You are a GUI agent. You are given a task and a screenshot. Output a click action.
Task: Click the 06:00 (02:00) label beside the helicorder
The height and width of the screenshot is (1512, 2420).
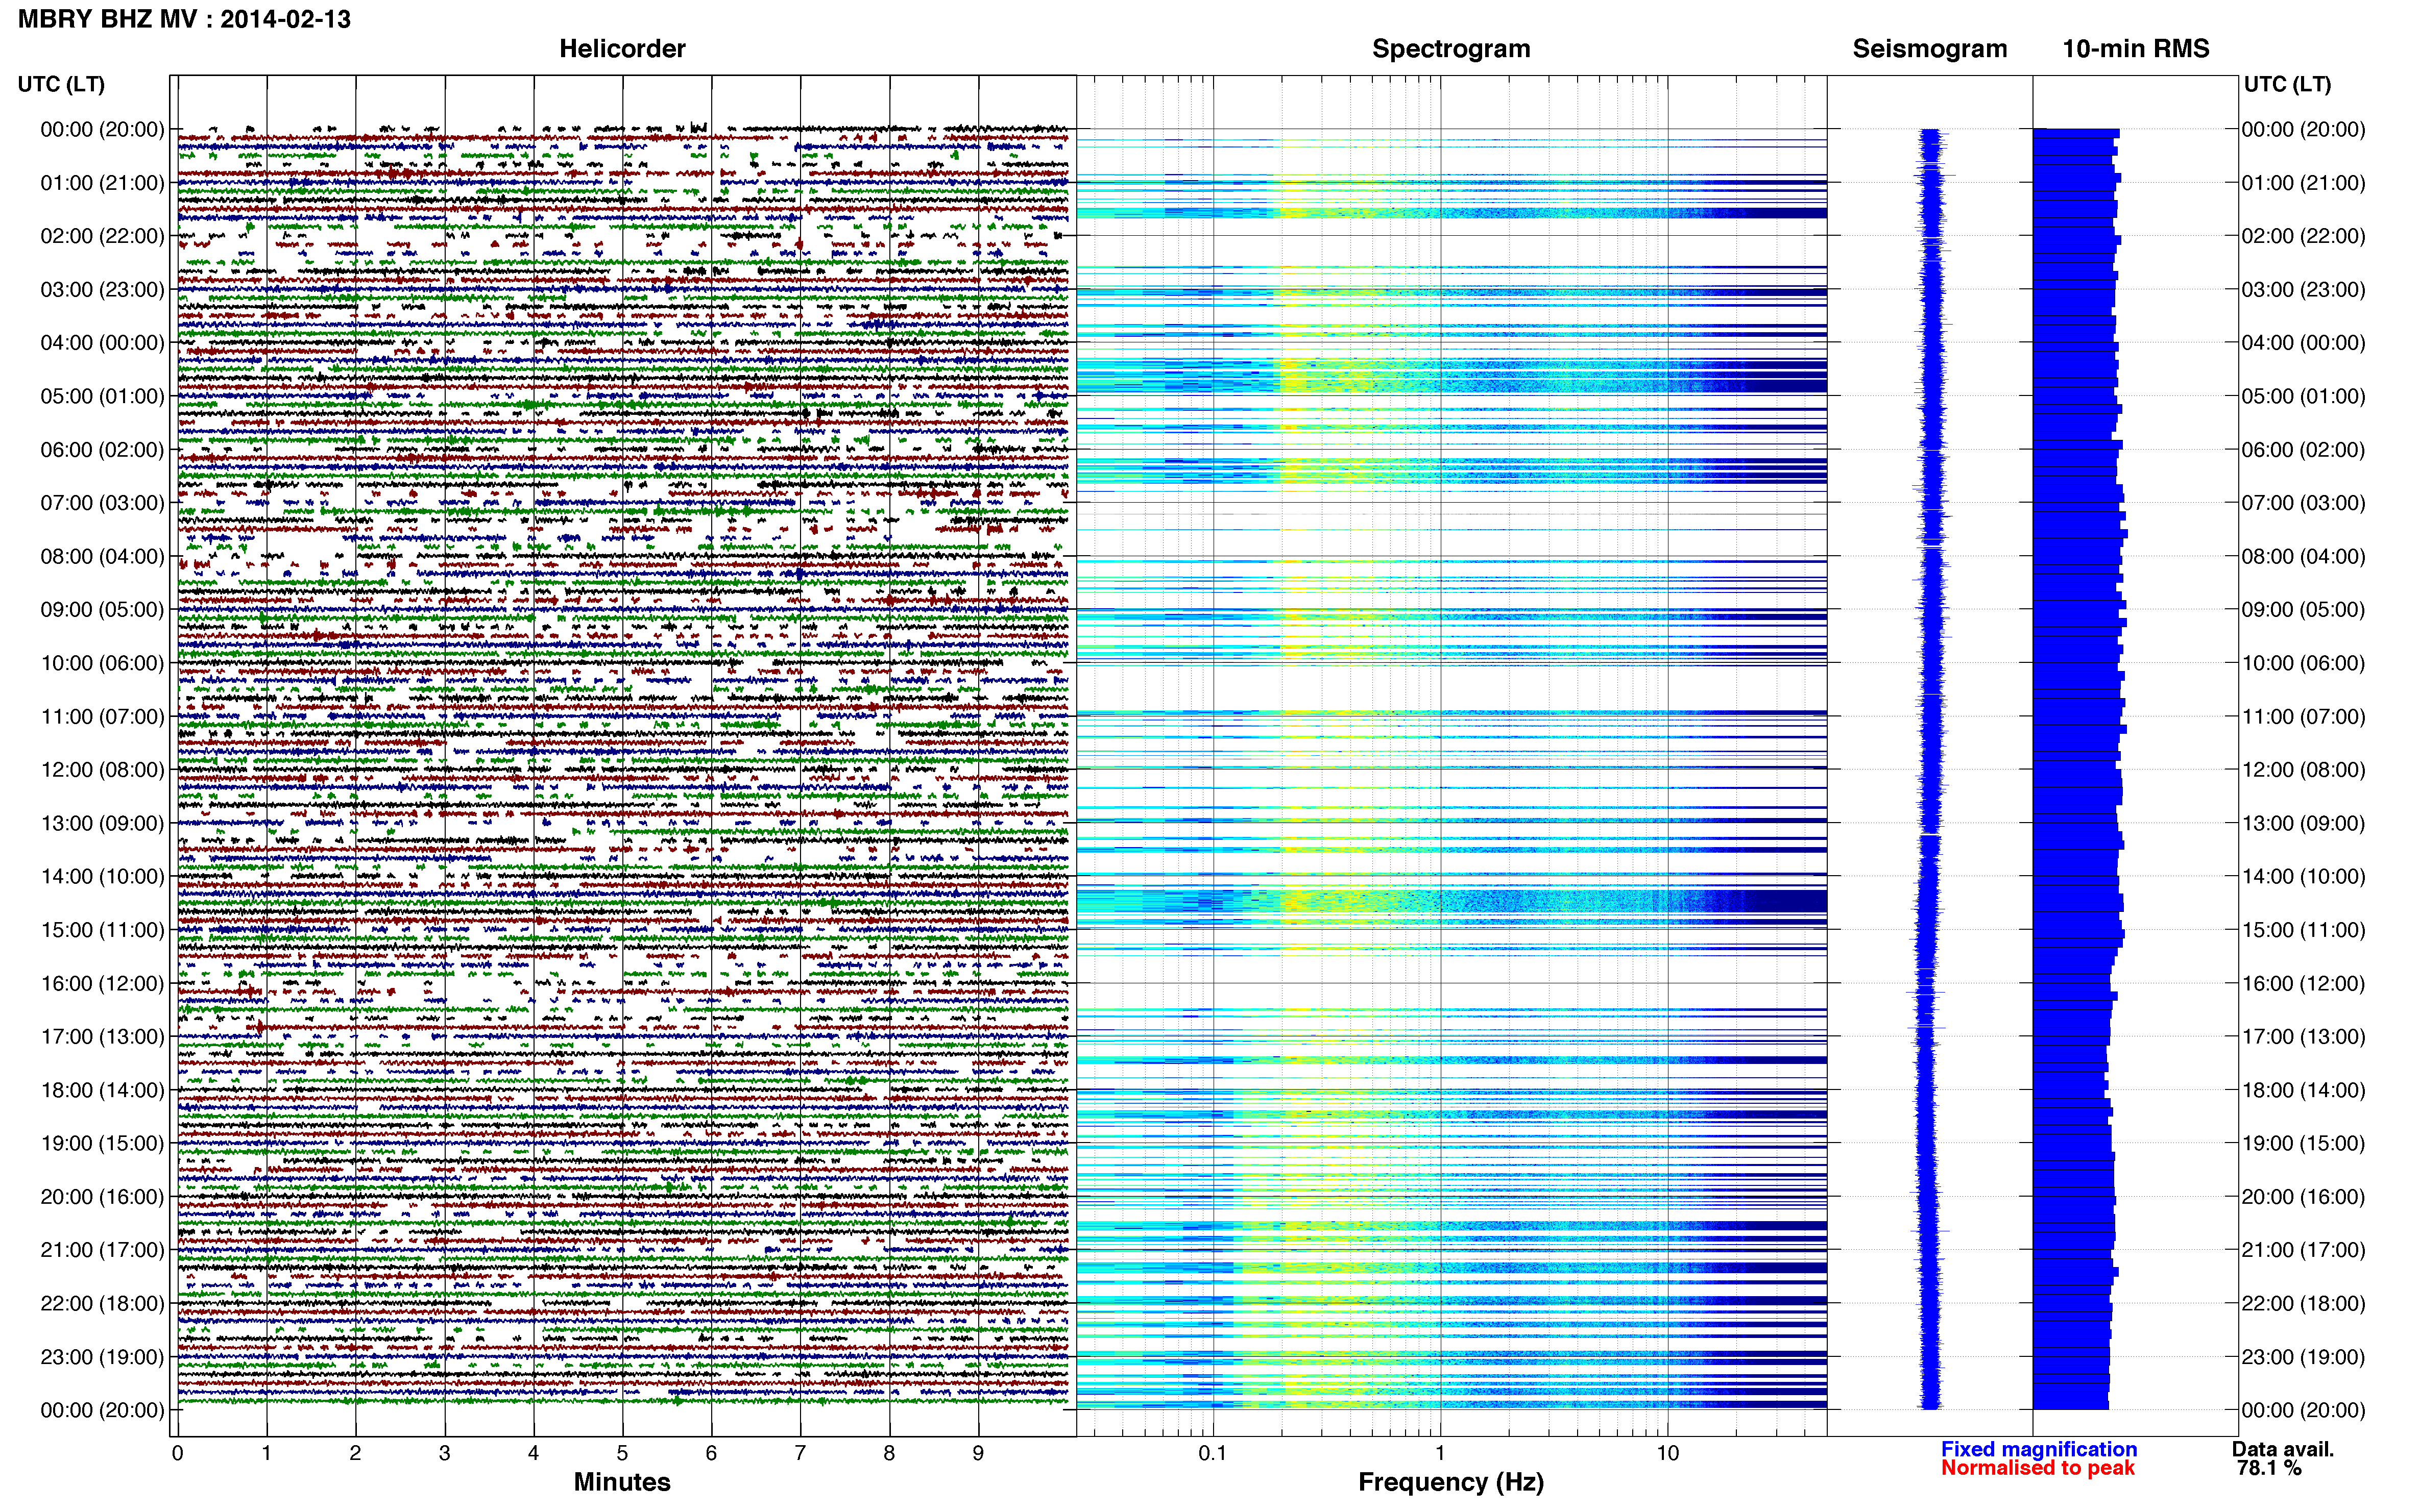click(x=102, y=450)
